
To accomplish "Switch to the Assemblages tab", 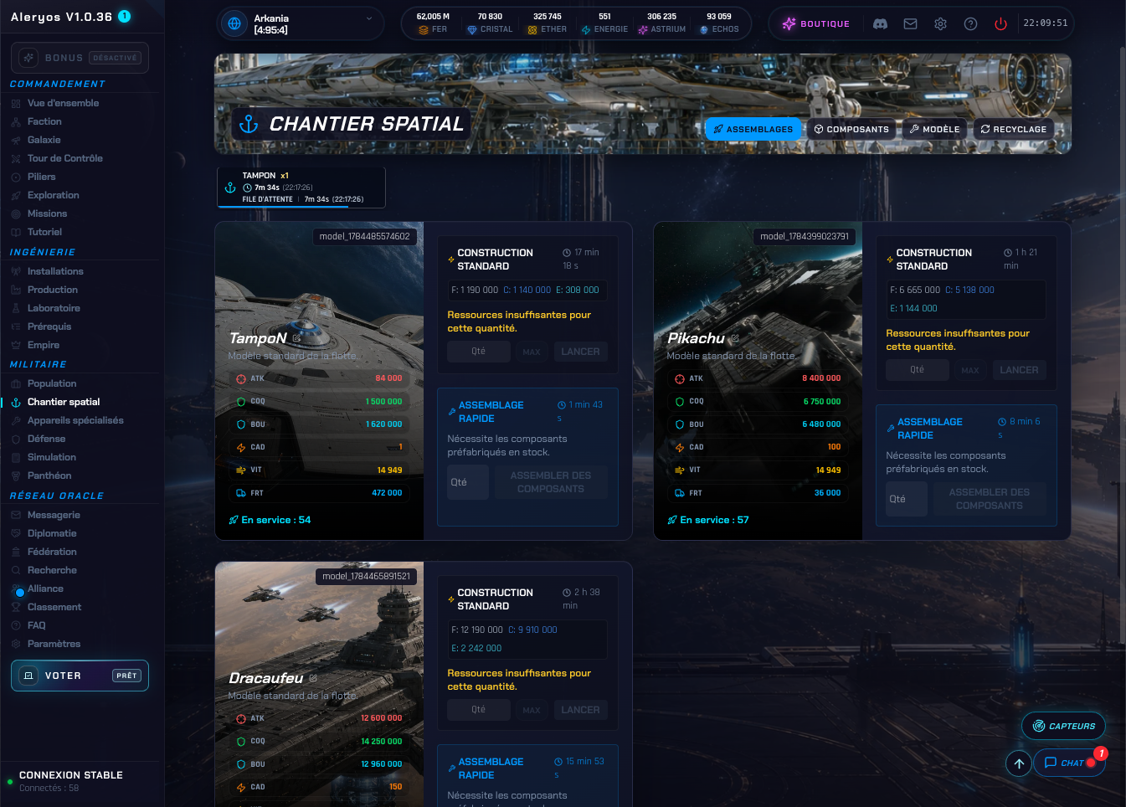I will (753, 129).
